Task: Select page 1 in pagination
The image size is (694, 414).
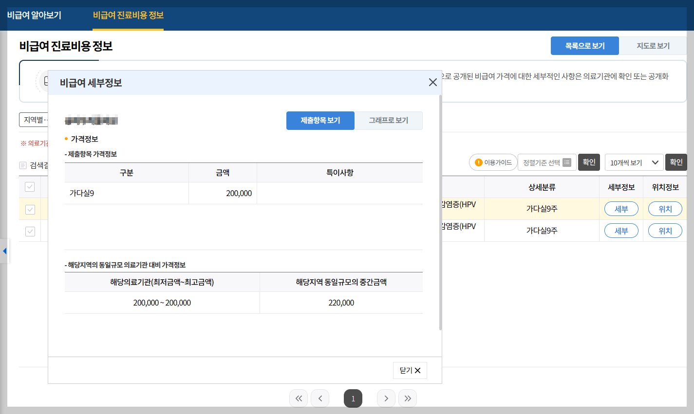Action: 353,398
